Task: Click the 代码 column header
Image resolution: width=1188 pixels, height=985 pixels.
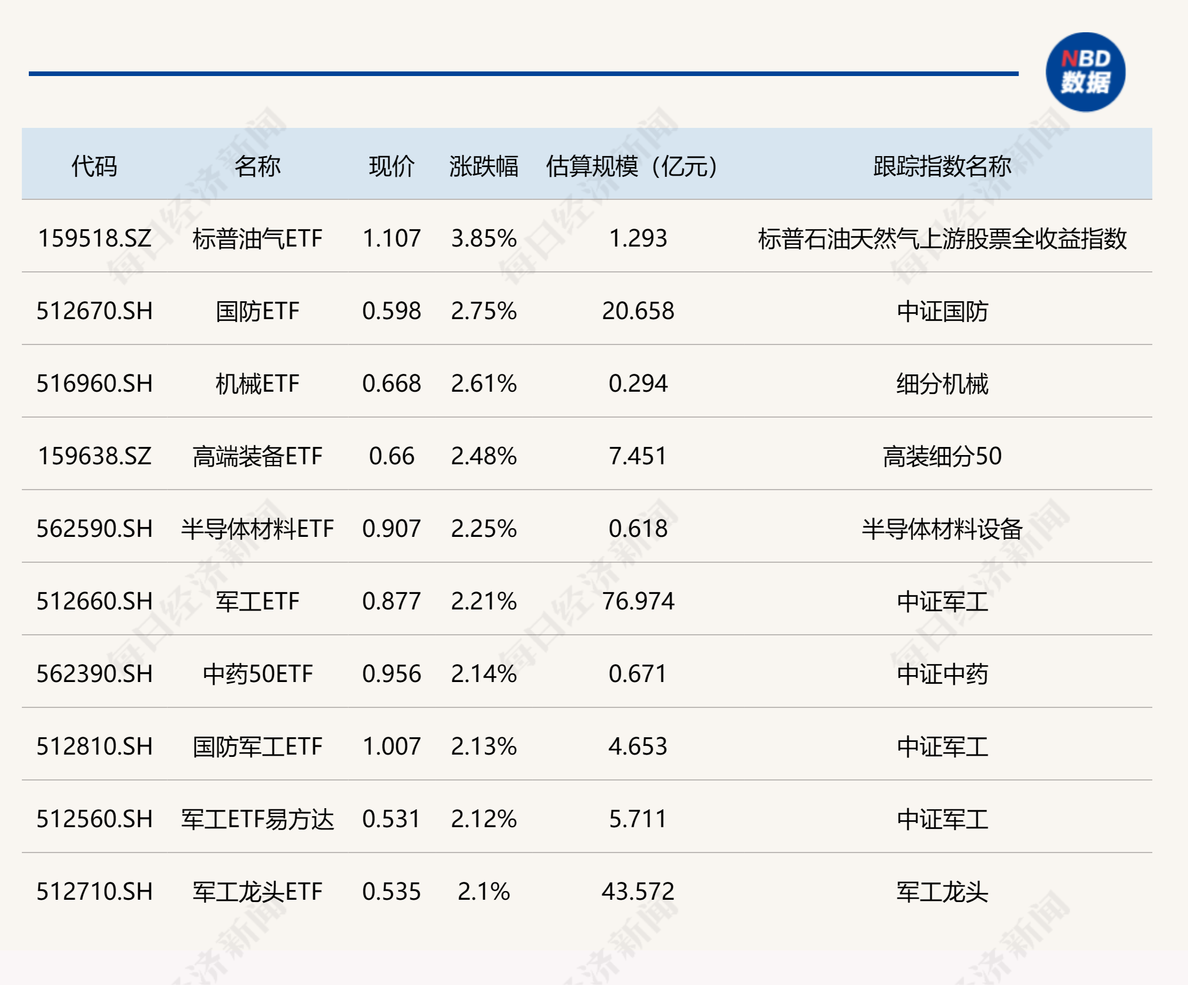Action: click(x=94, y=166)
